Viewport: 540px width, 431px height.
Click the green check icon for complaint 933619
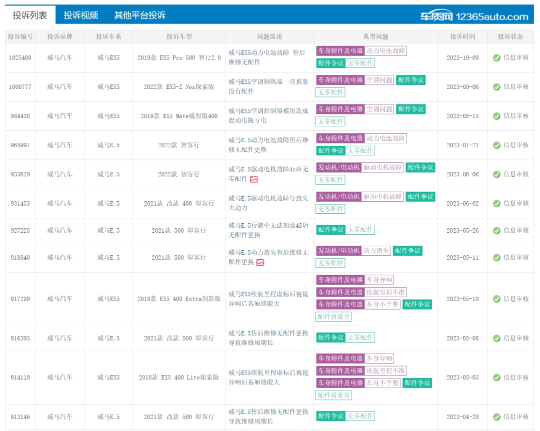click(496, 175)
